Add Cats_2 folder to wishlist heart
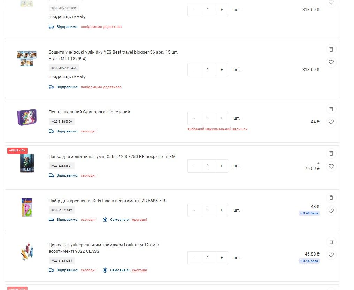This screenshot has height=290, width=354. [331, 166]
